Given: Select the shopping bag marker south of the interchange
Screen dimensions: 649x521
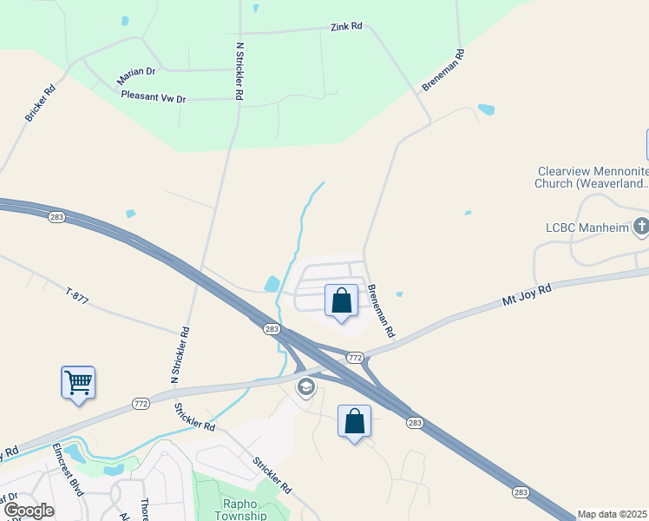Looking at the screenshot, I should click(x=354, y=425).
